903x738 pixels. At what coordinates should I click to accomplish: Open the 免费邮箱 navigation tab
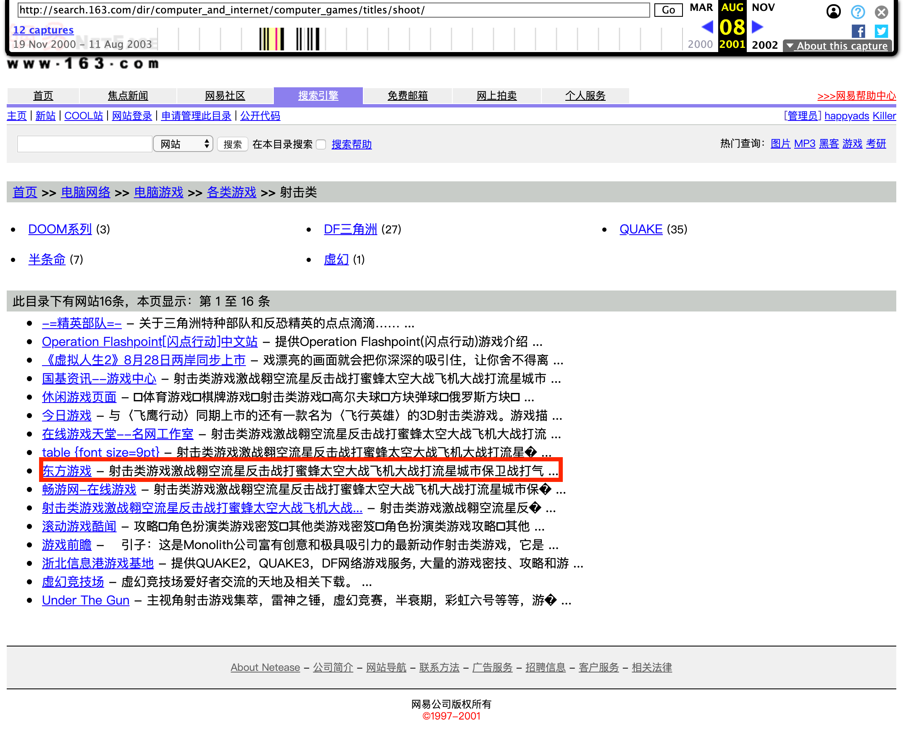point(407,96)
